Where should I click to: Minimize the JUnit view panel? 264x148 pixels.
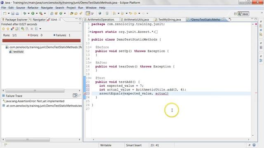[76, 19]
